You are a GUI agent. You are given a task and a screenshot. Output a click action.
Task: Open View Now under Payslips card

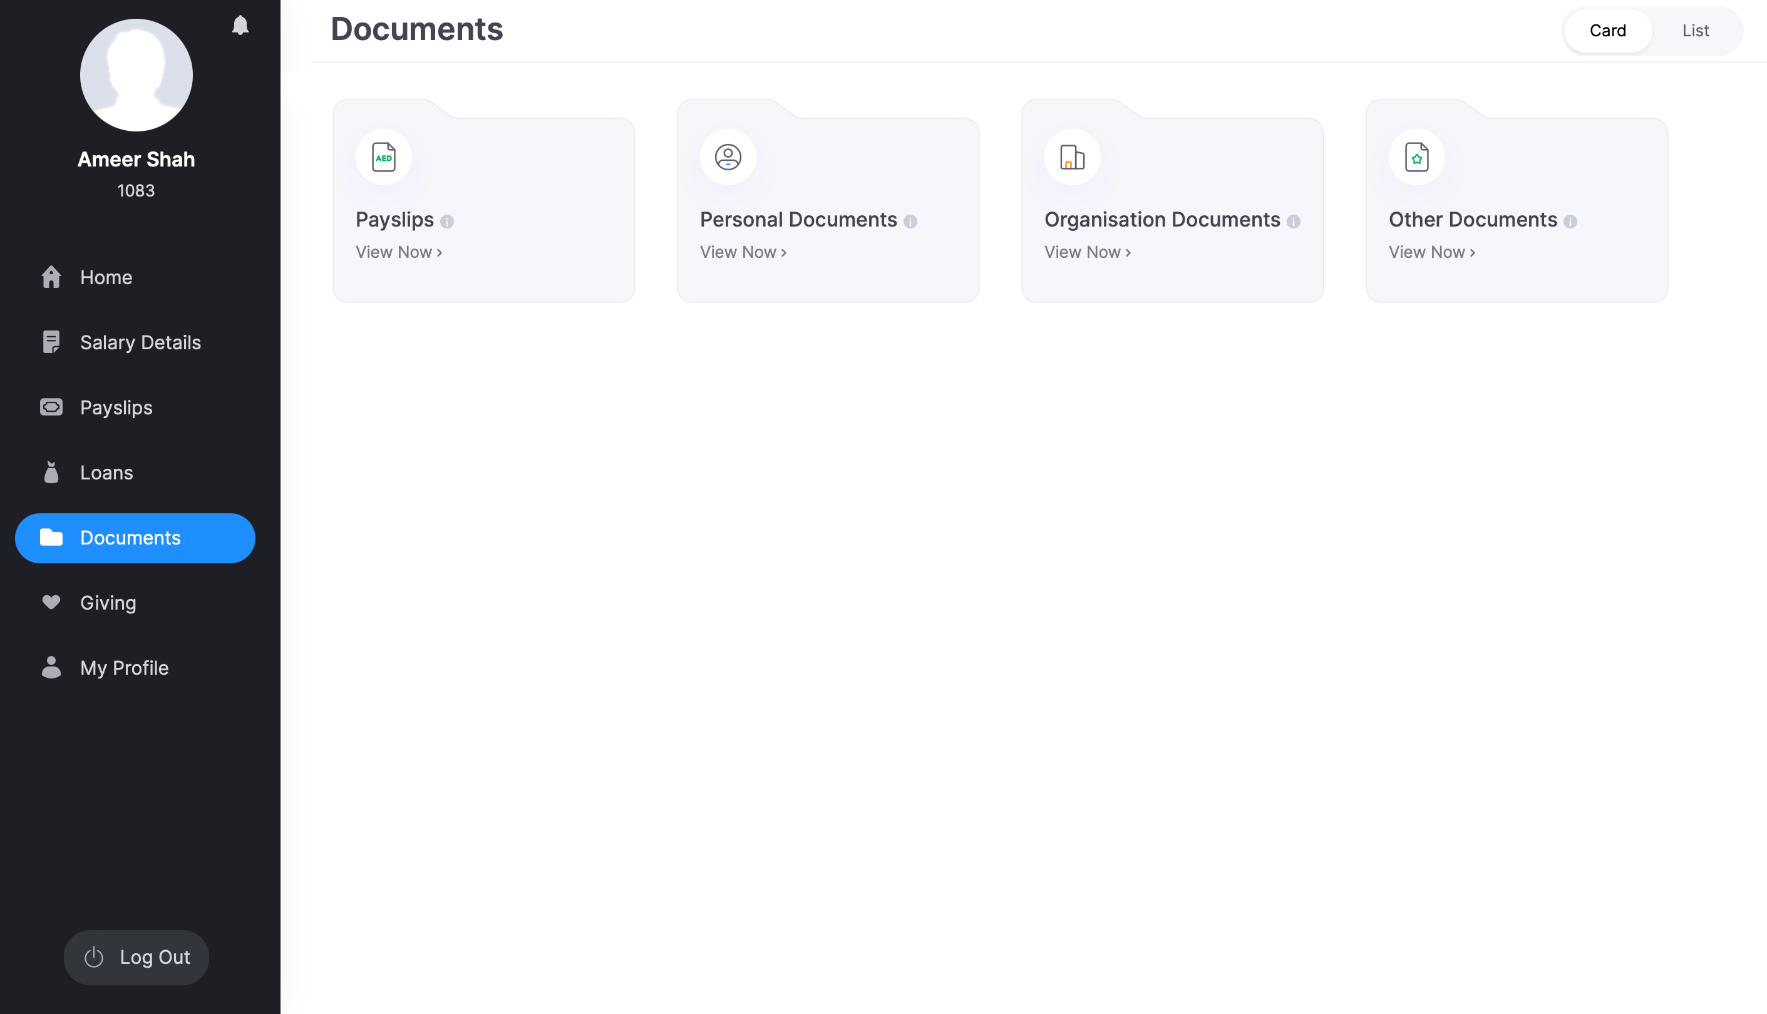point(398,252)
